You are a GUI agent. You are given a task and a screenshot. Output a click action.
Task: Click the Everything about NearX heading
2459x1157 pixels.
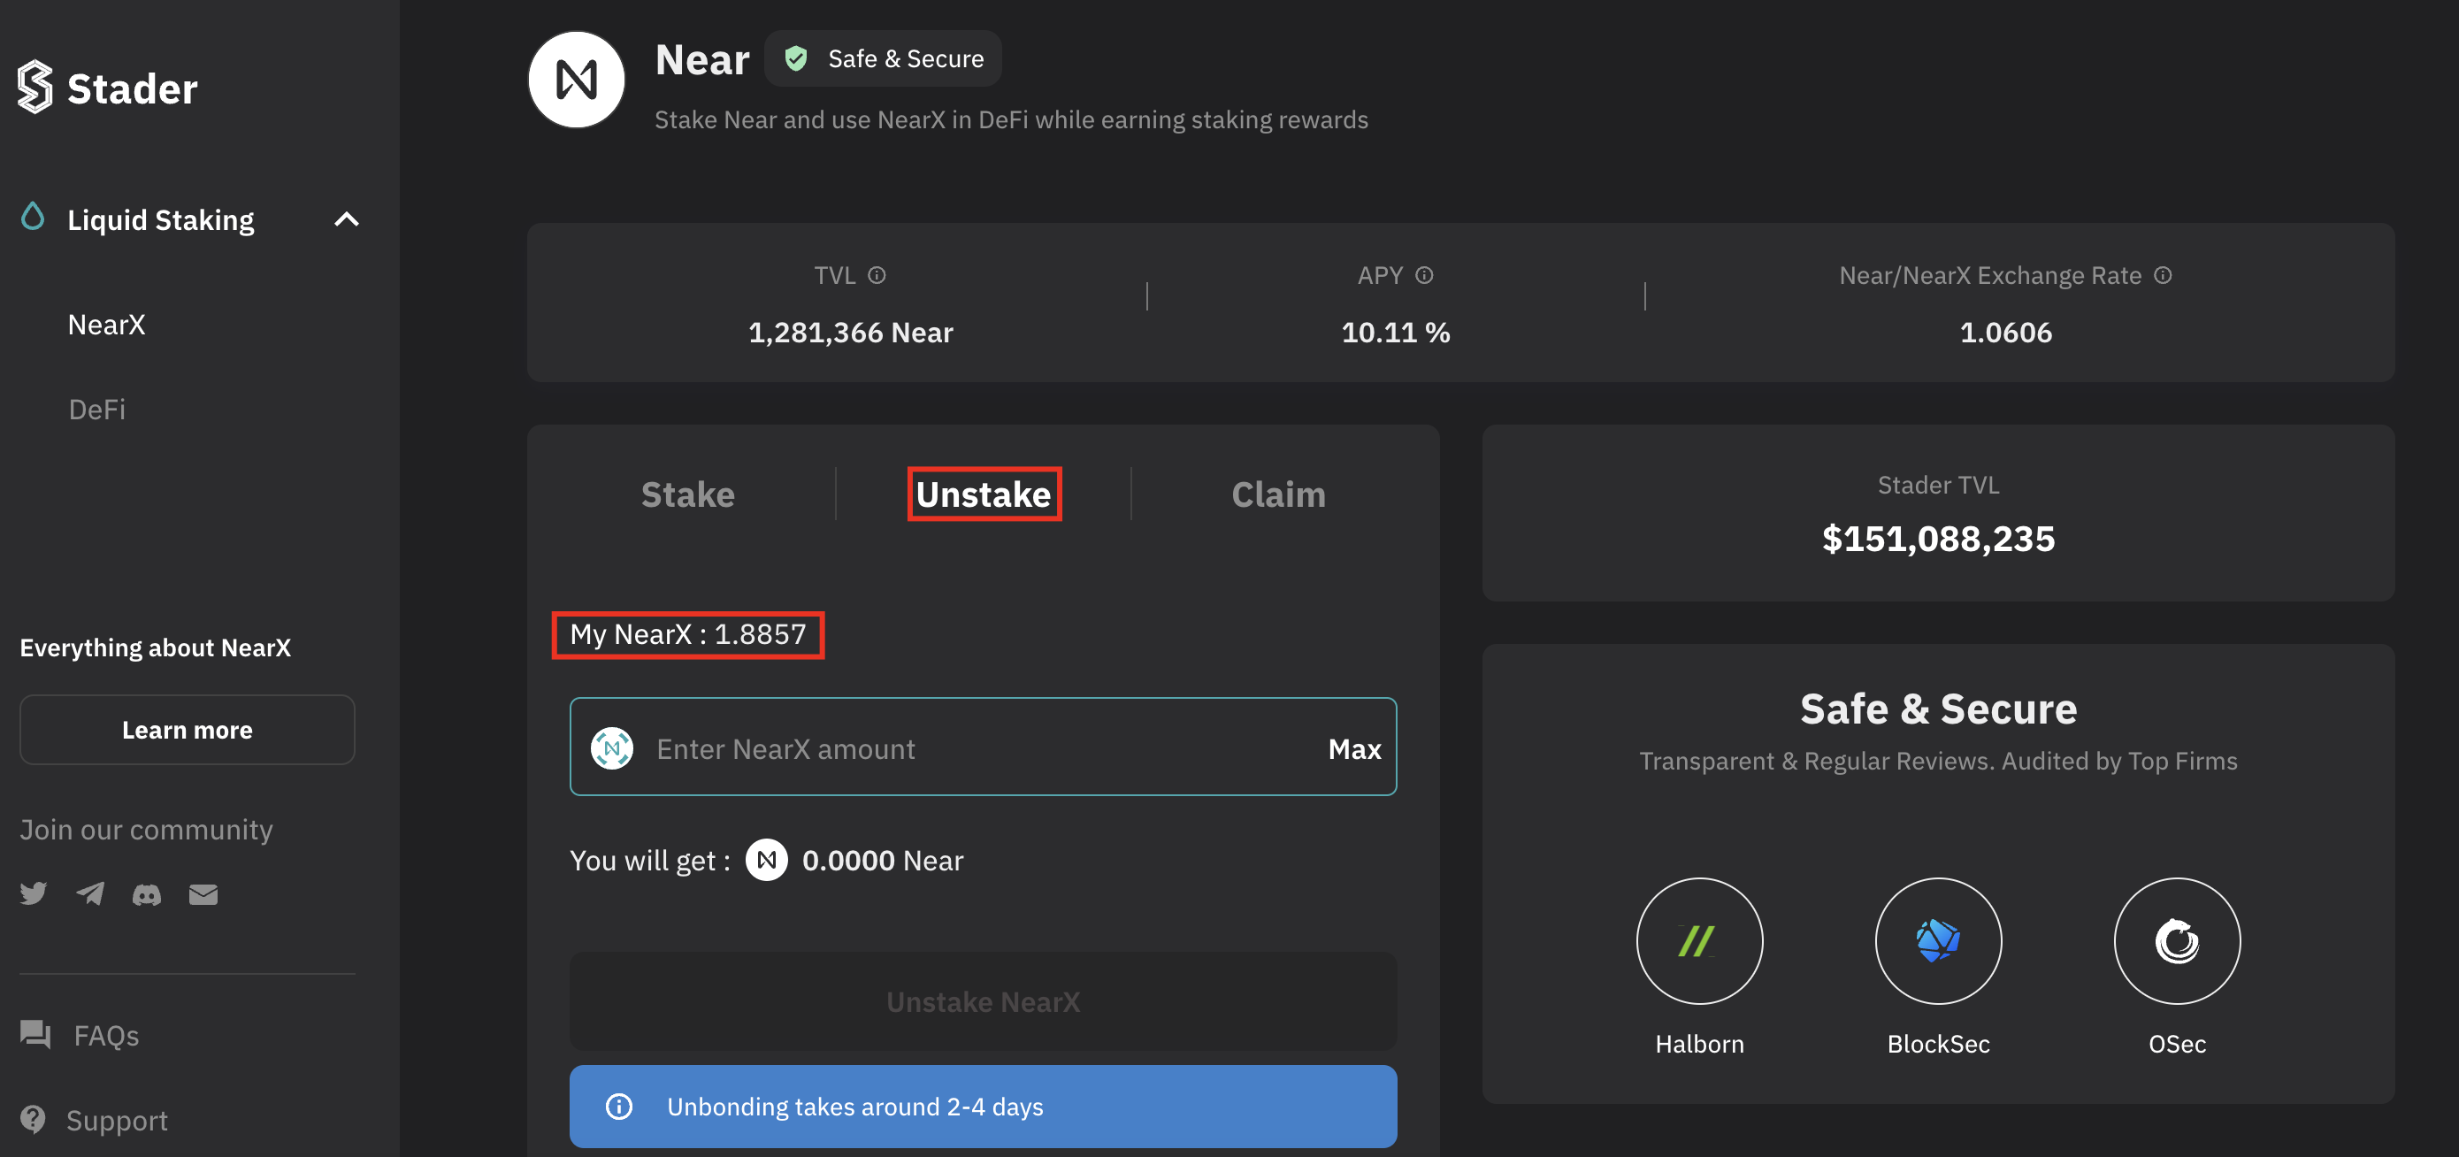pyautogui.click(x=156, y=648)
